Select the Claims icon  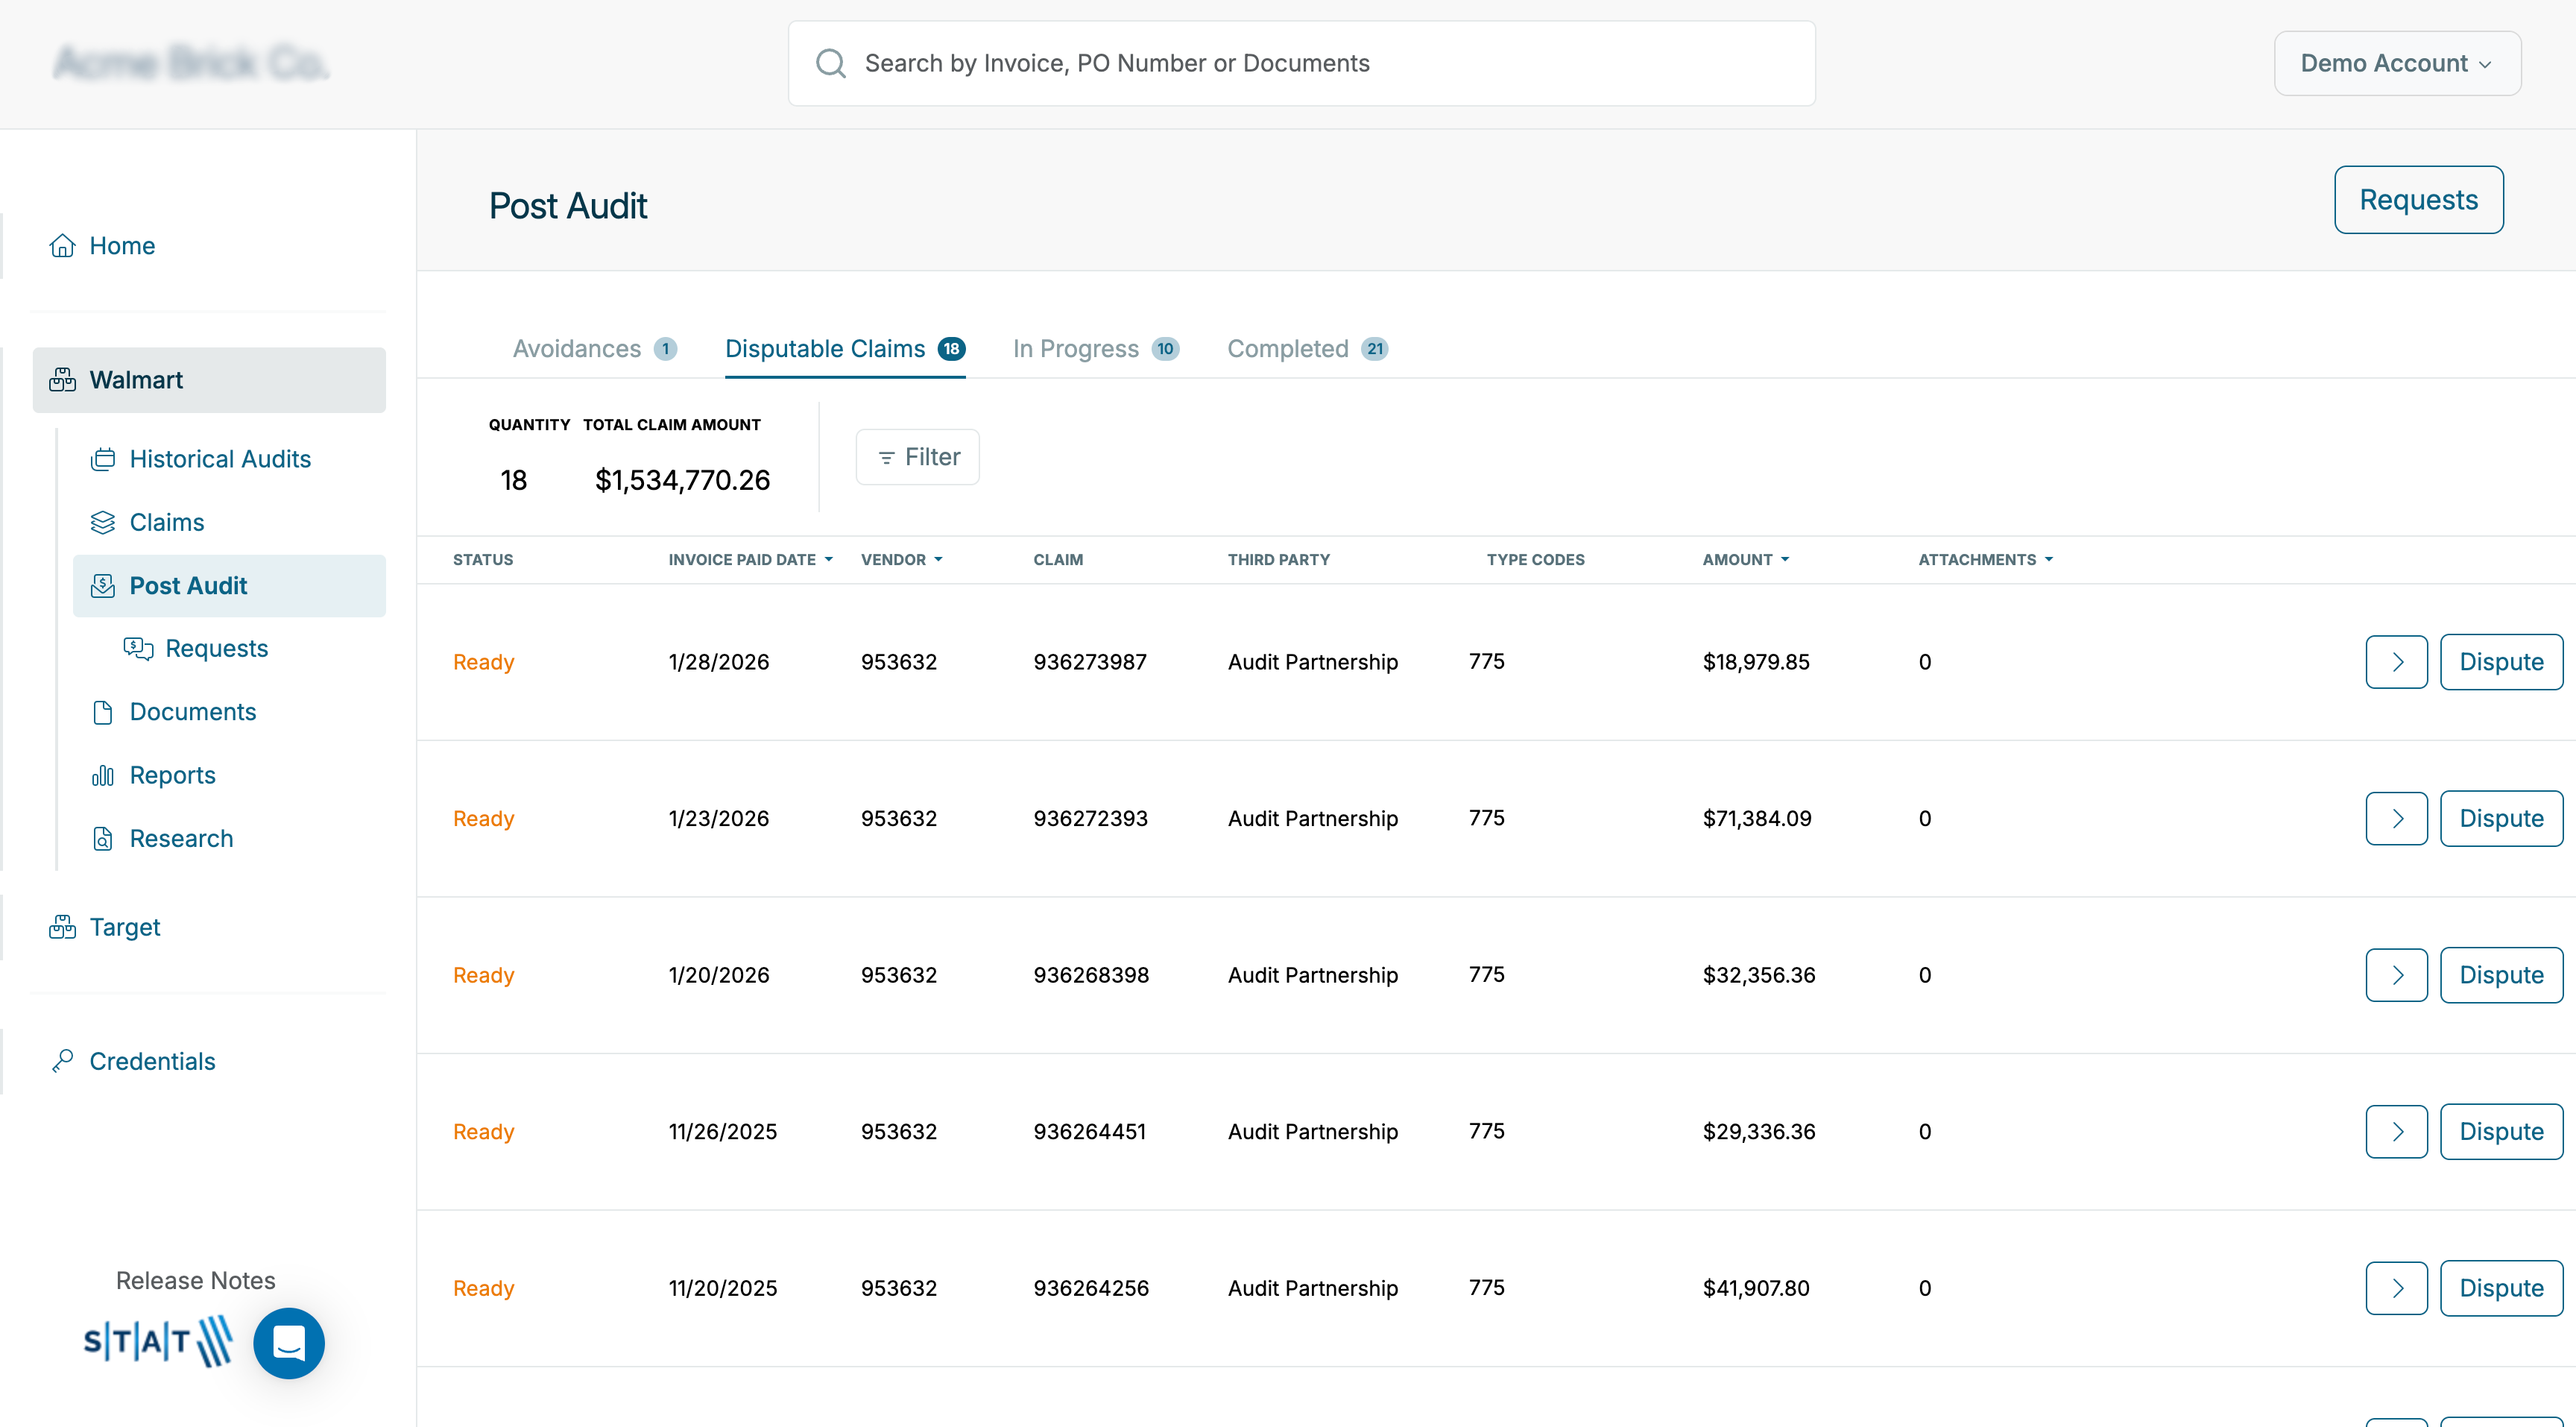103,521
